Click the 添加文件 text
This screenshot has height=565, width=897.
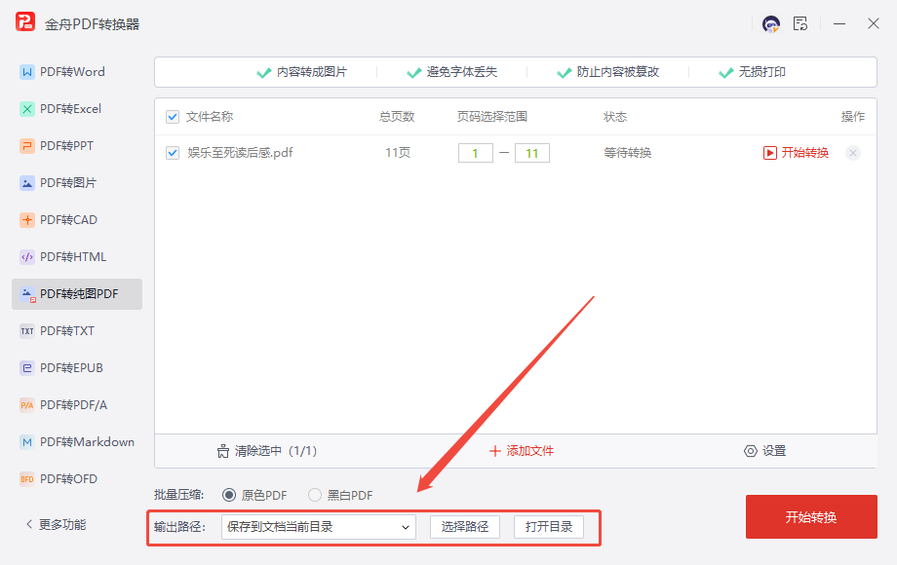529,451
